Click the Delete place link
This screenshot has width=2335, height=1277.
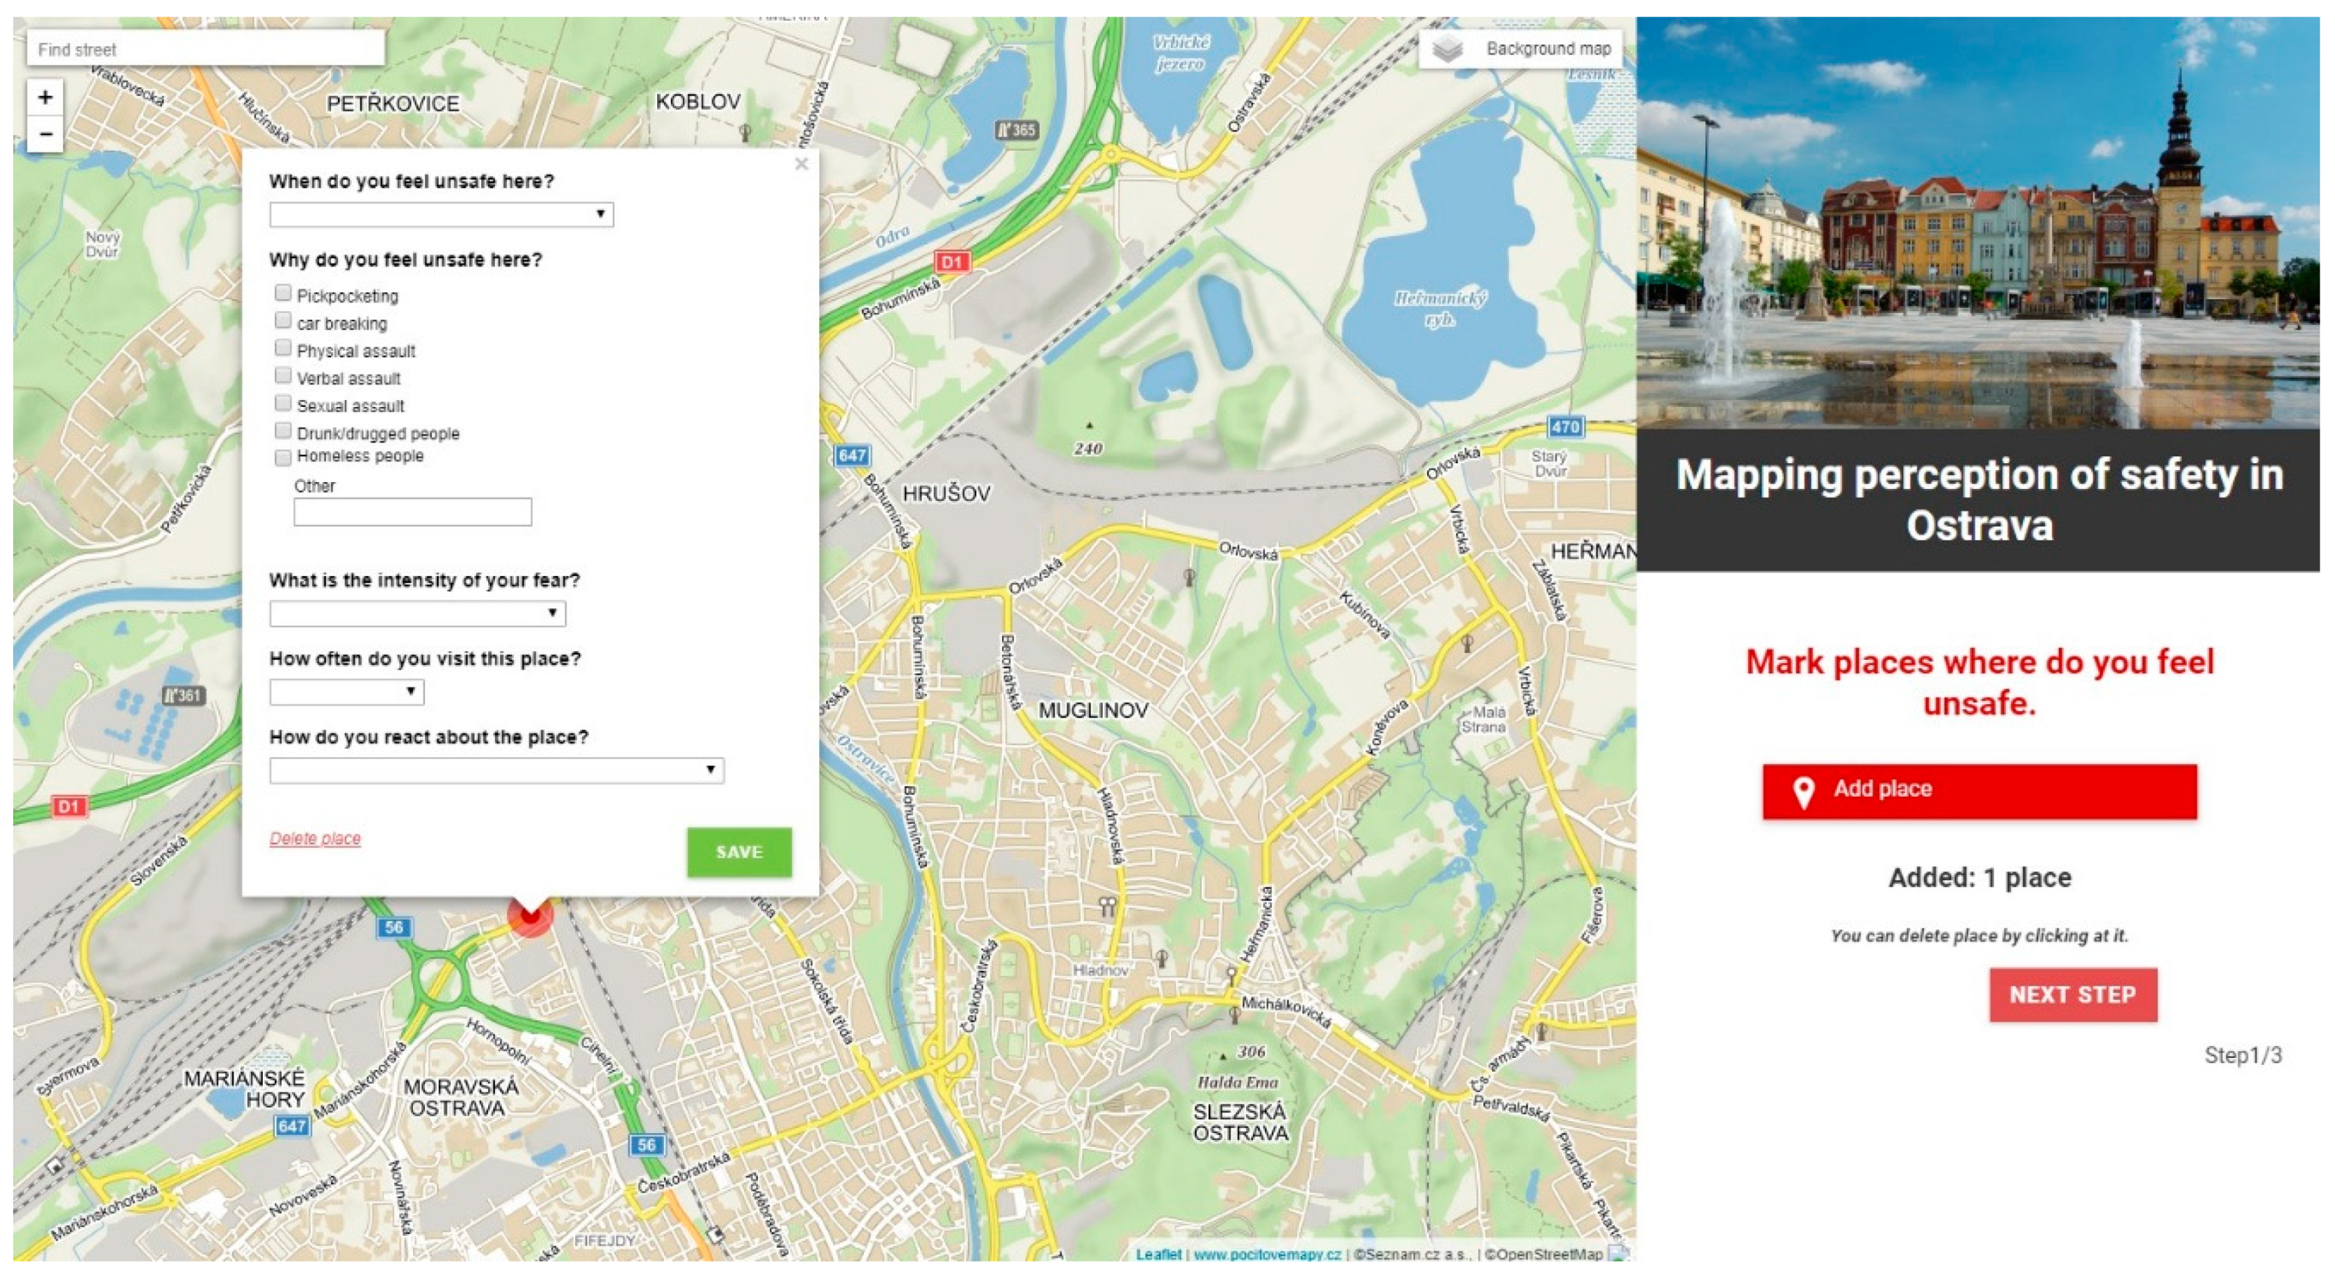[x=314, y=838]
